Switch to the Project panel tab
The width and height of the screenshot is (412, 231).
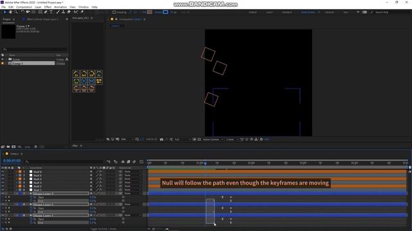(x=6, y=19)
